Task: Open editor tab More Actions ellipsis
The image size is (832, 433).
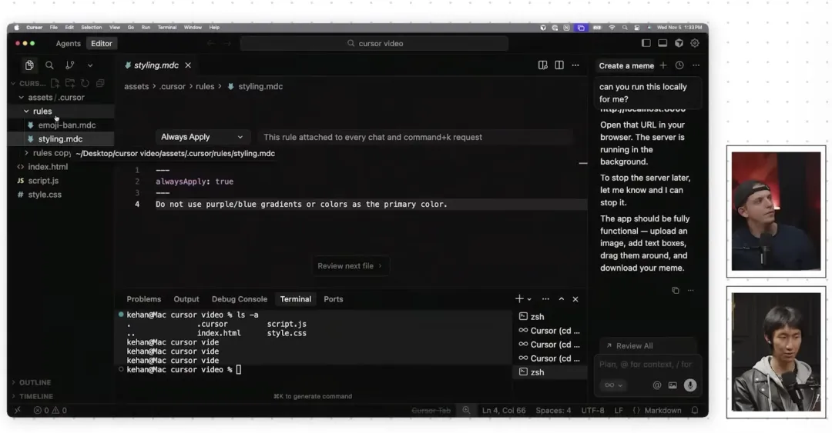Action: point(575,65)
